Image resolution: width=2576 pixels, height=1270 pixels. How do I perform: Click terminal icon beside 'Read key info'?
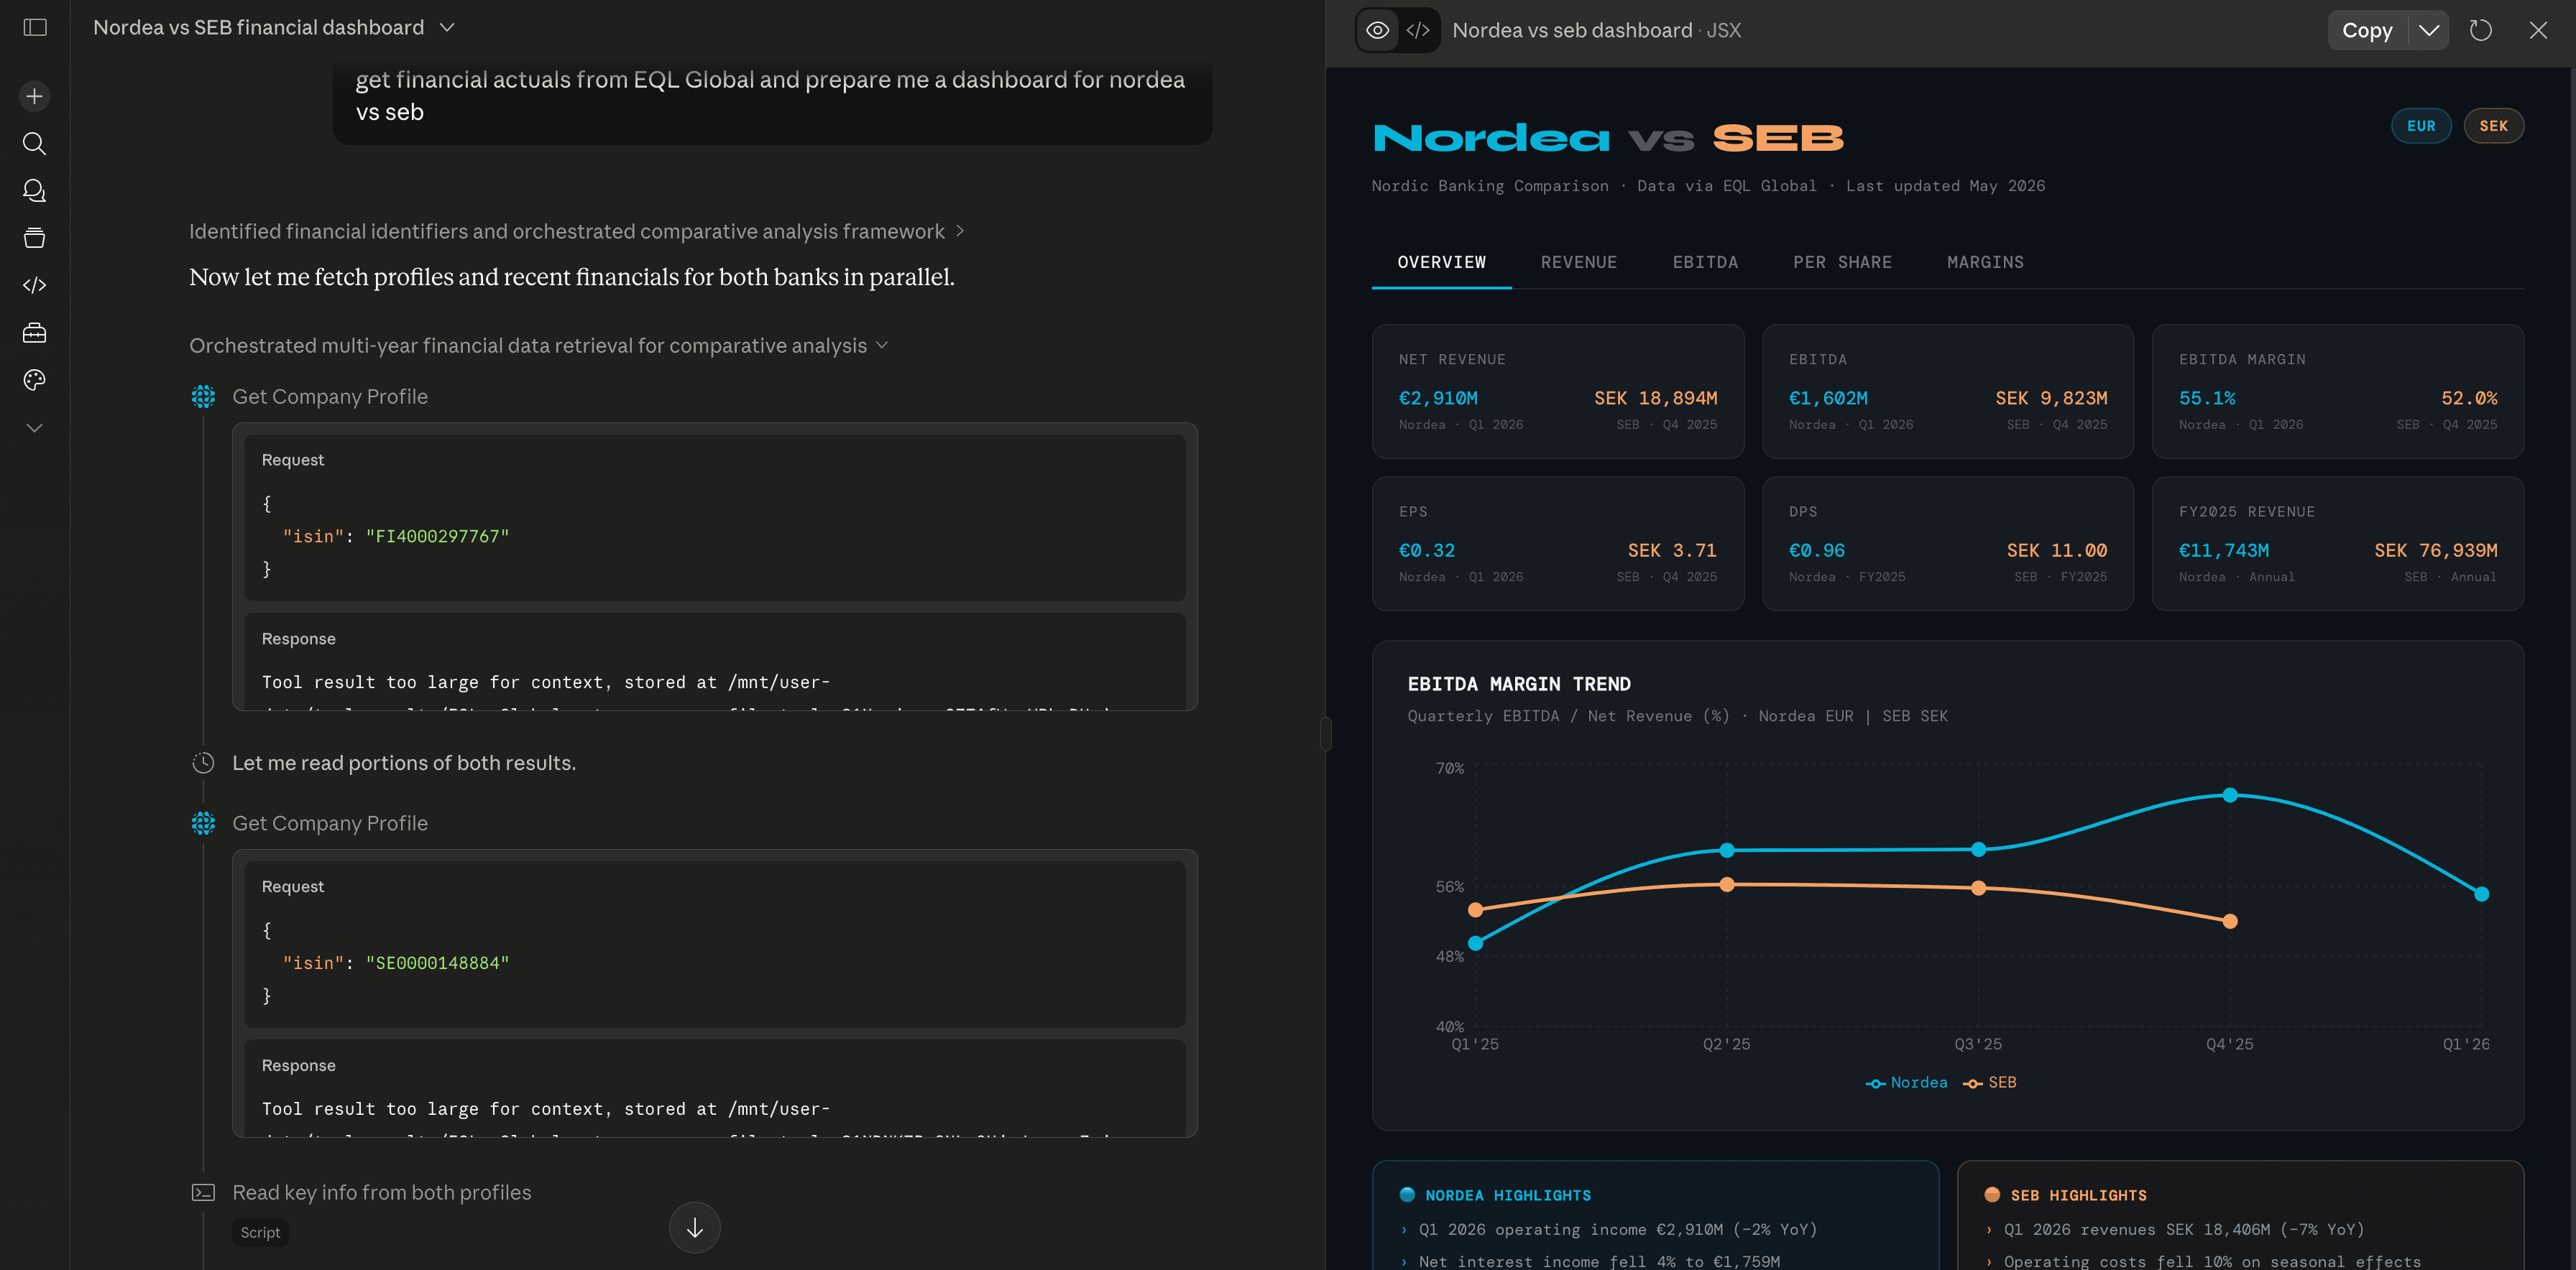pos(203,1193)
